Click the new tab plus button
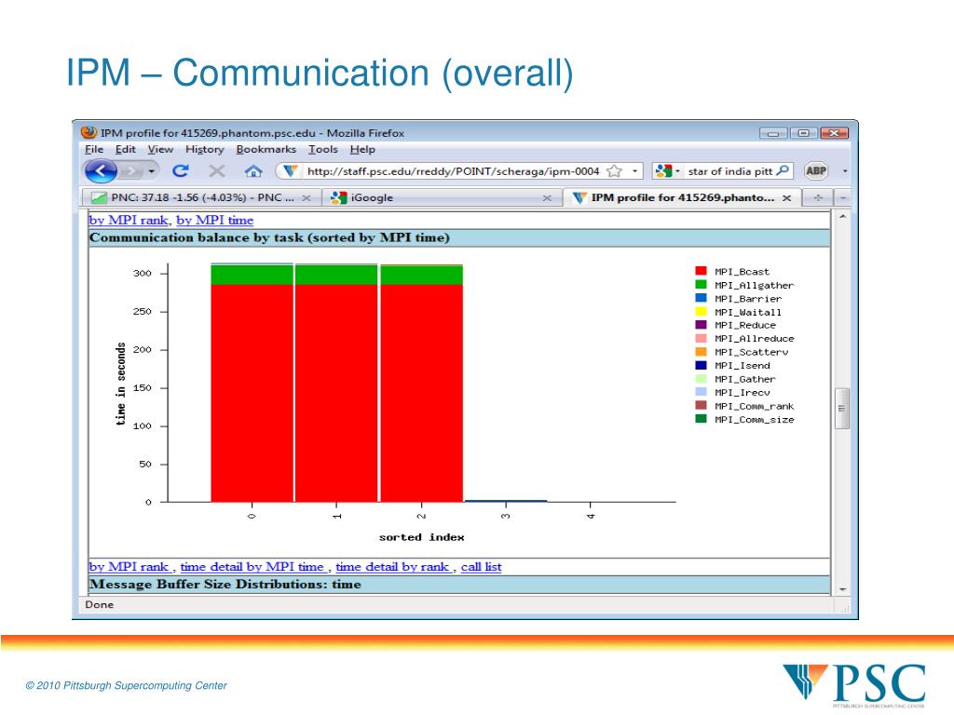Screen dimensions: 954x715 (818, 197)
